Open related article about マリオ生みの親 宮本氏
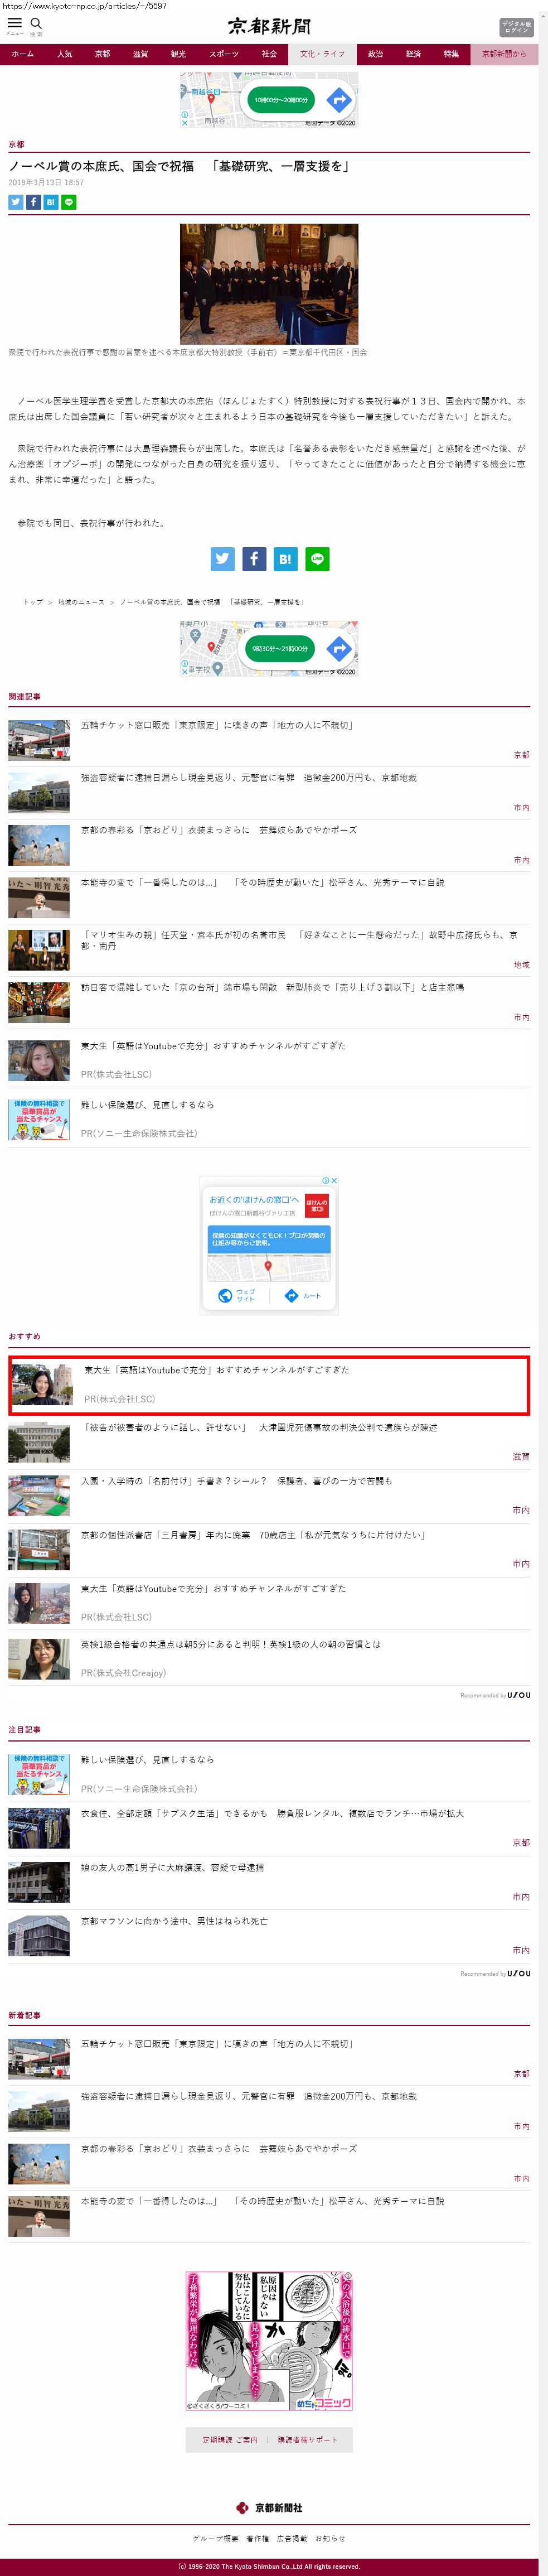548x2576 pixels. click(269, 950)
